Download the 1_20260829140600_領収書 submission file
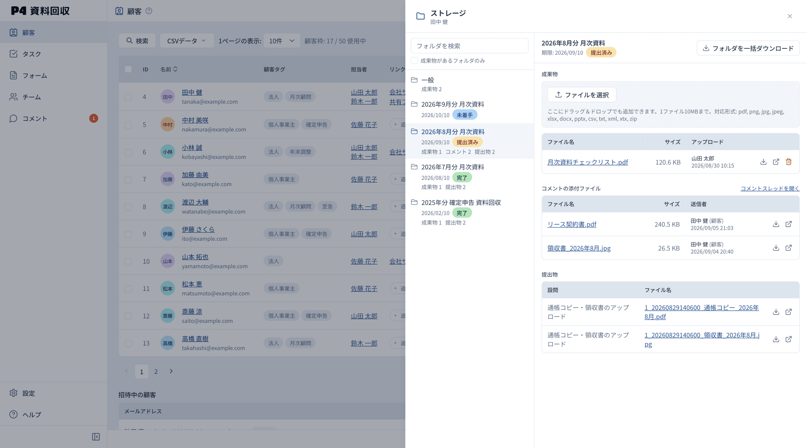 (x=776, y=339)
